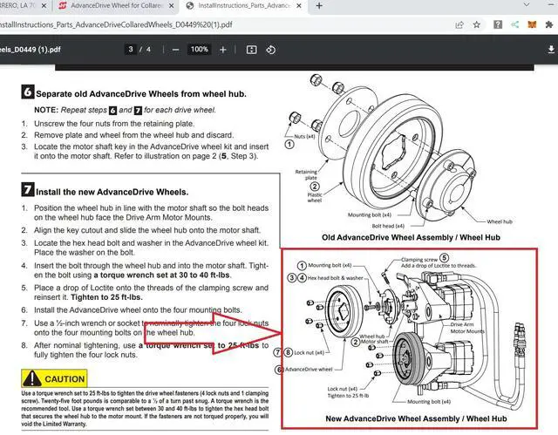
Task: Click 'Hex head bolt & washer' label
Action: coord(335,278)
